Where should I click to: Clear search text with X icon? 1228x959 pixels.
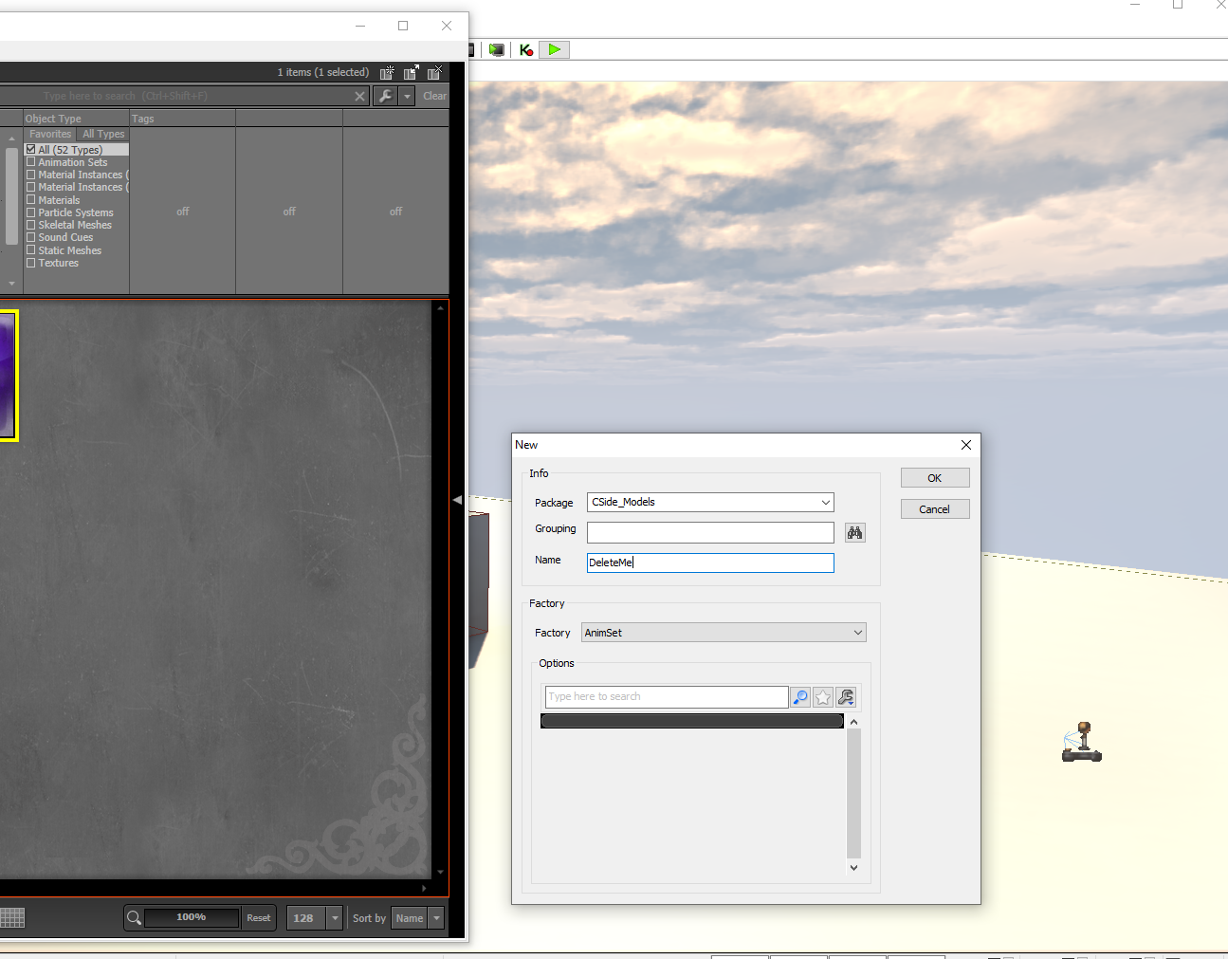tap(359, 96)
